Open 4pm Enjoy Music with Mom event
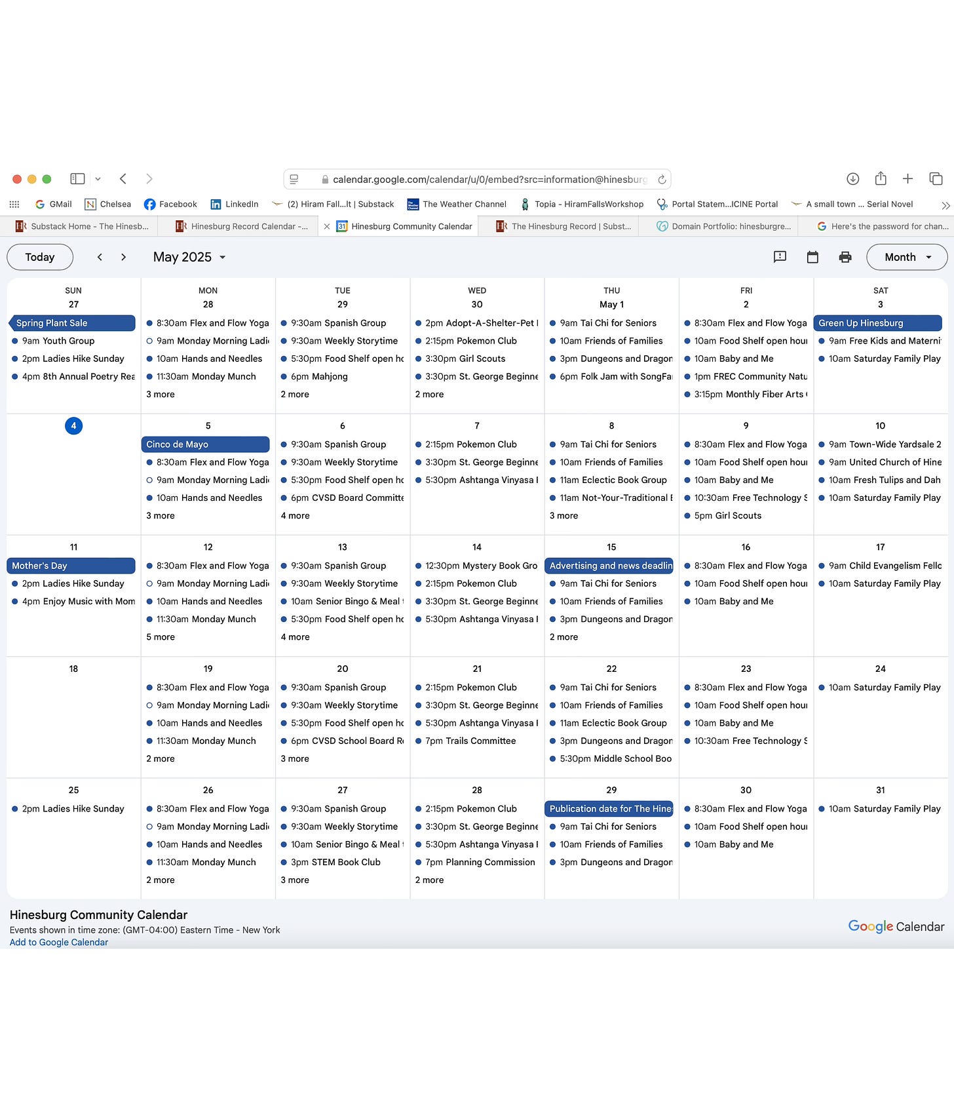This screenshot has width=954, height=1113. click(x=73, y=602)
